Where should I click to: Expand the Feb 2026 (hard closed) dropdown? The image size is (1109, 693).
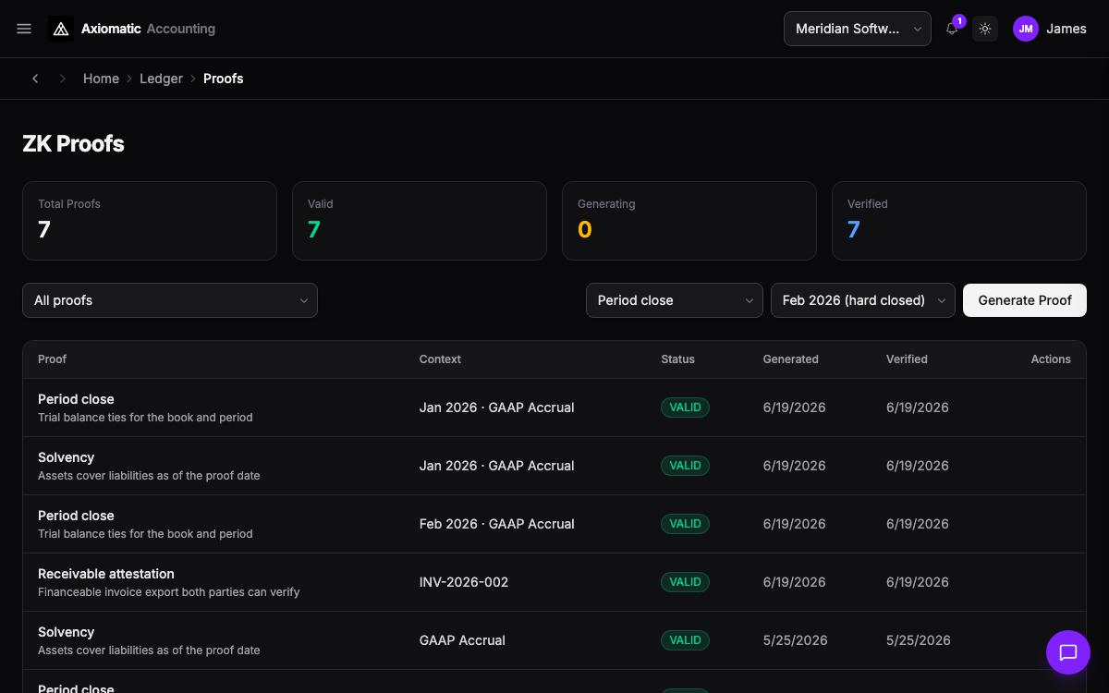[x=863, y=300]
